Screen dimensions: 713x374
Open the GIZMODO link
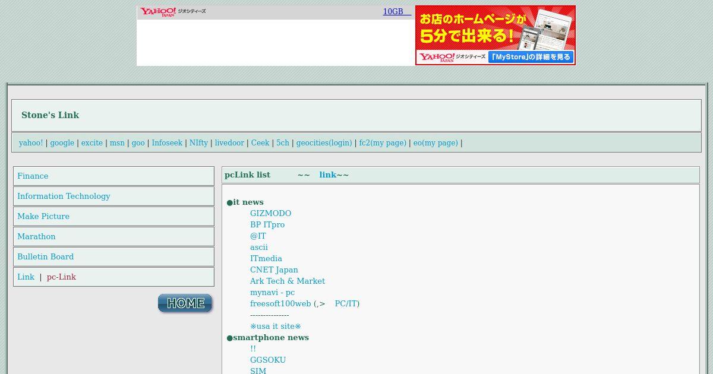tap(270, 214)
